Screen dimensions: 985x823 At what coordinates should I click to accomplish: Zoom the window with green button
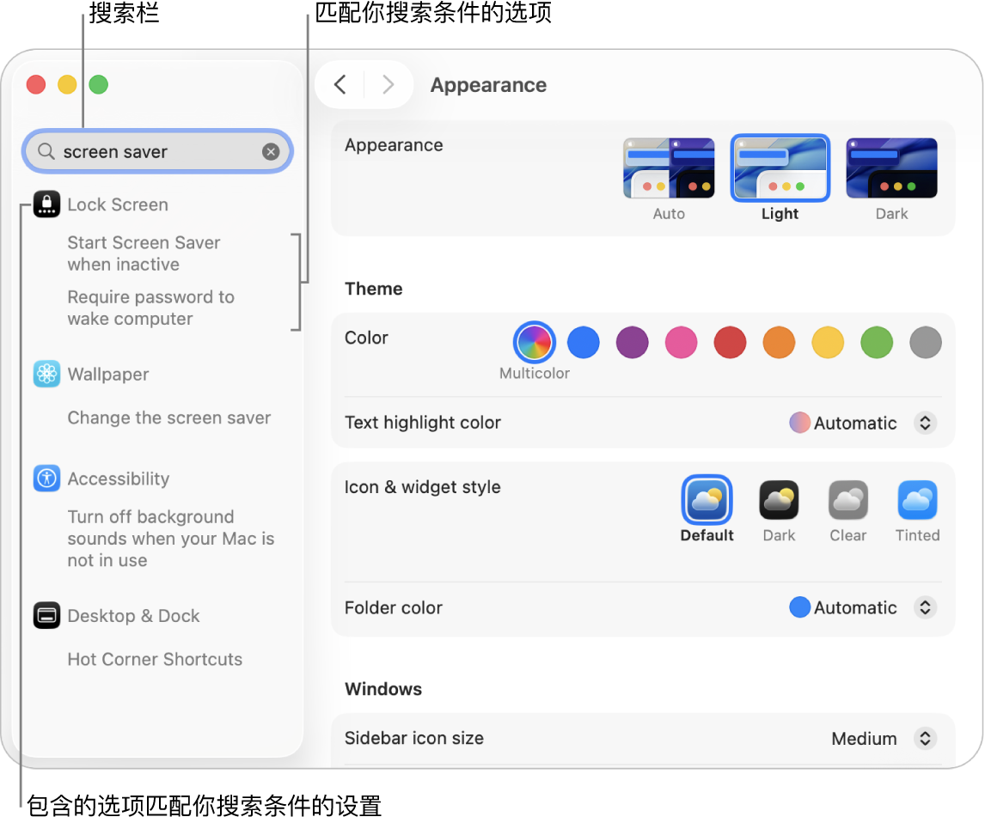tap(99, 84)
